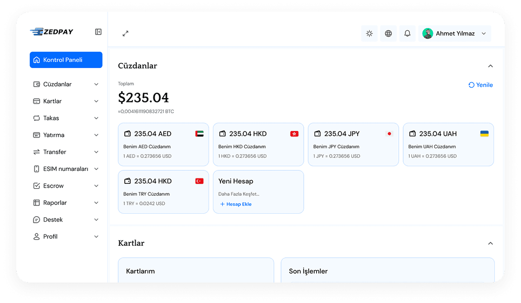Open the 235.04 UAH wallet card

click(448, 144)
